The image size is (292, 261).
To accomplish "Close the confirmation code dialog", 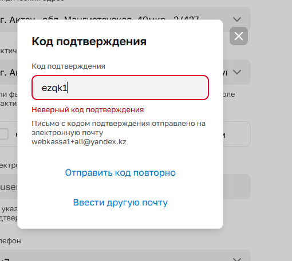I will tap(239, 36).
